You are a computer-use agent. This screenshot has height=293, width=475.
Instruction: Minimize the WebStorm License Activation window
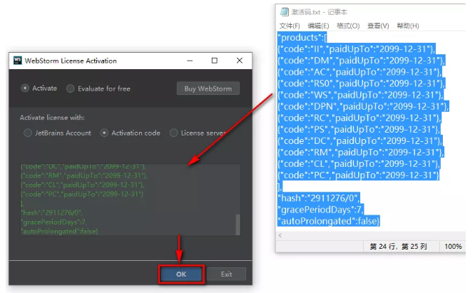(190, 61)
